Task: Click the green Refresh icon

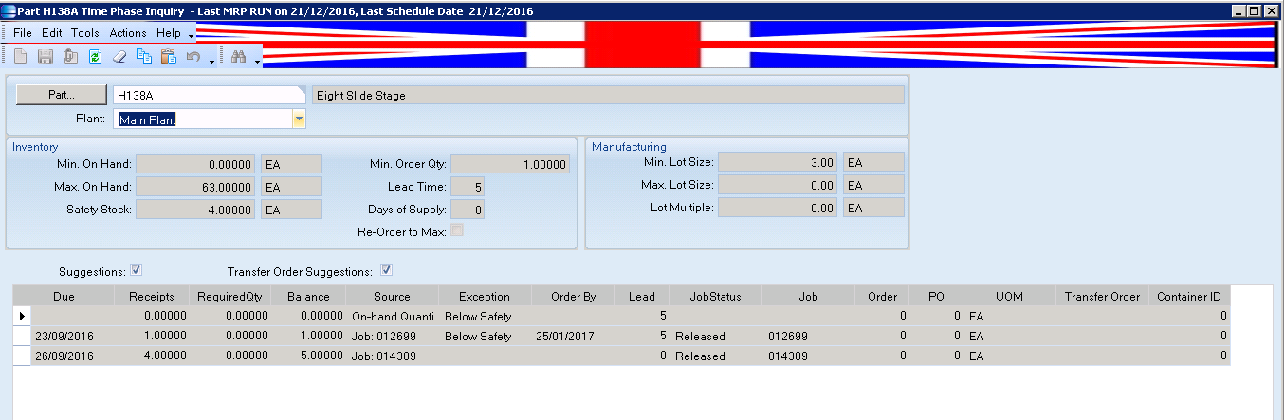Action: (x=95, y=57)
